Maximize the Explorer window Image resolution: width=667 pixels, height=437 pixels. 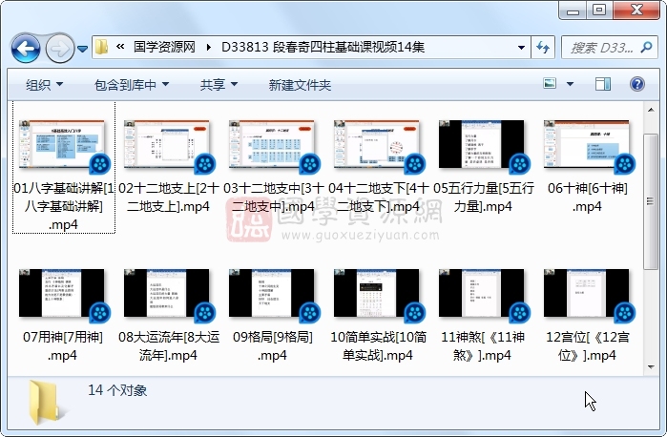[x=599, y=10]
